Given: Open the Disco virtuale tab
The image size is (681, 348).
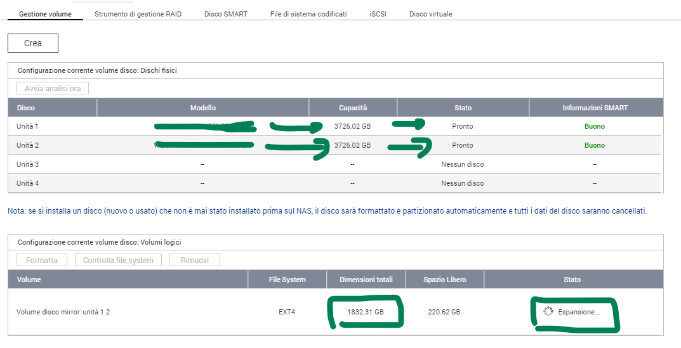Looking at the screenshot, I should (430, 14).
